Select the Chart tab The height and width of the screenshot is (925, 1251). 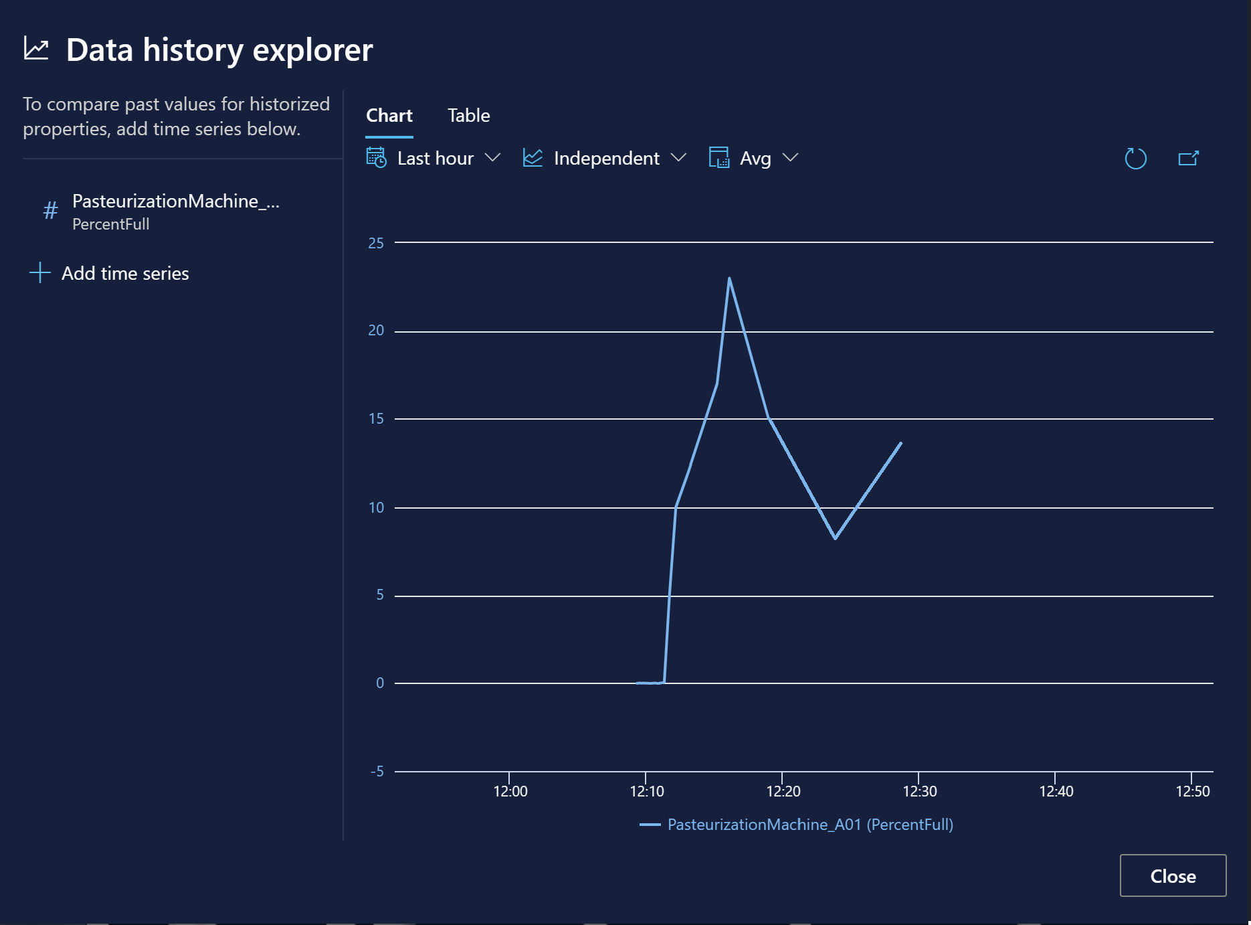tap(389, 116)
